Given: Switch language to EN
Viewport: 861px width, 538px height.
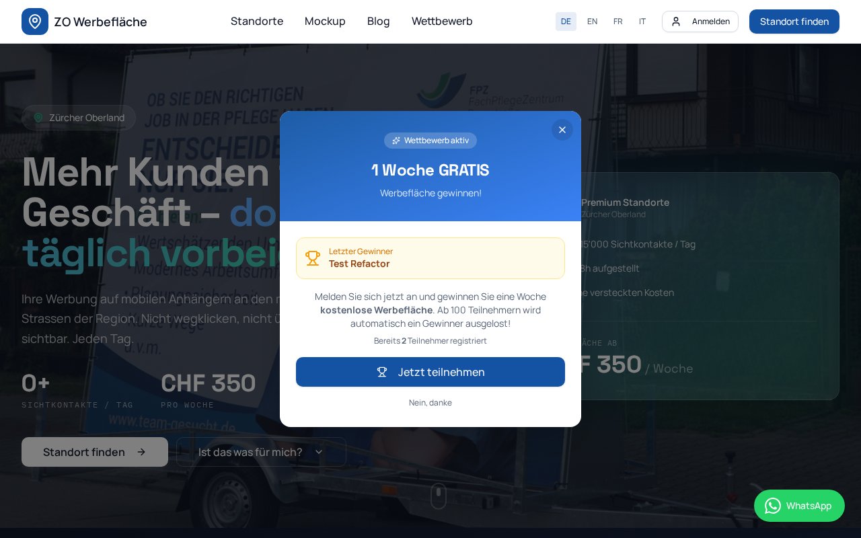Looking at the screenshot, I should (x=592, y=22).
